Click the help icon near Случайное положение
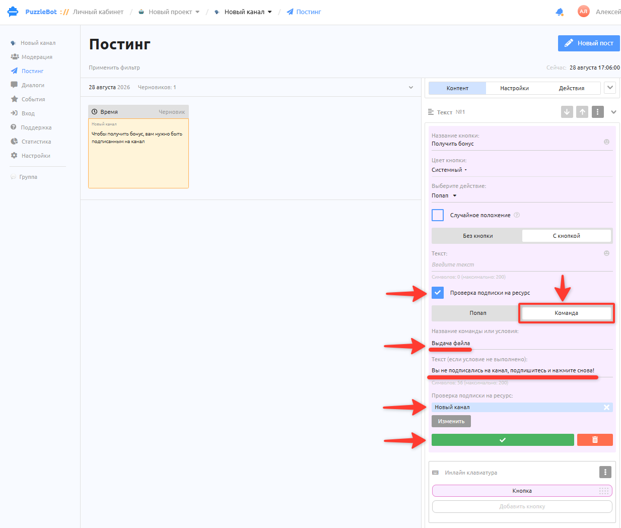This screenshot has width=621, height=528. tap(517, 215)
